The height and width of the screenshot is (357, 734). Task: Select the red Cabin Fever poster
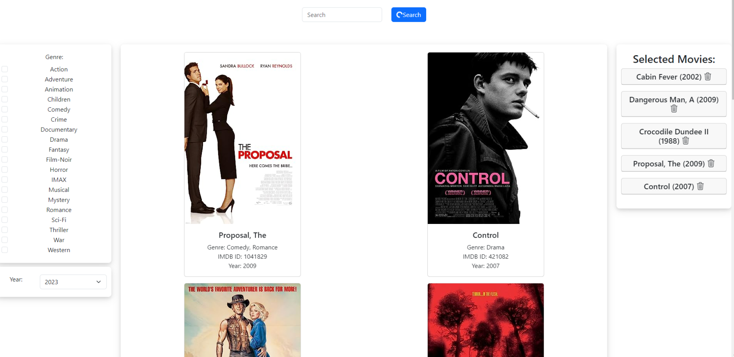coord(485,320)
